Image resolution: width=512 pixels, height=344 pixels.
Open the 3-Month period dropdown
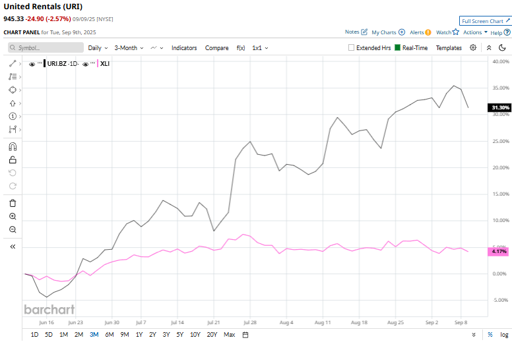(x=129, y=48)
